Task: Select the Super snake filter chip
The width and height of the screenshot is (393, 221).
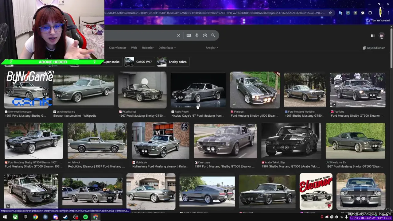Action: coord(112,62)
